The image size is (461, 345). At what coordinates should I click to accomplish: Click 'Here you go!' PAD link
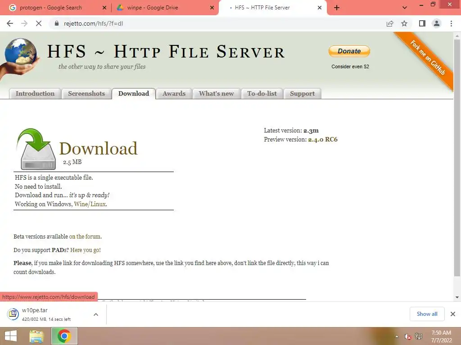pos(86,250)
